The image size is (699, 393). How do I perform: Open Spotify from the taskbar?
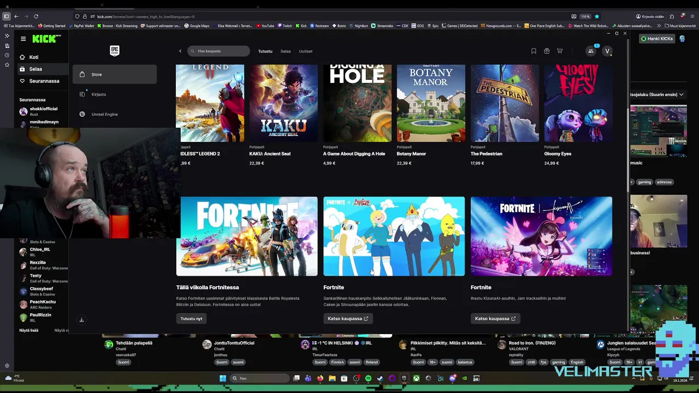[368, 378]
